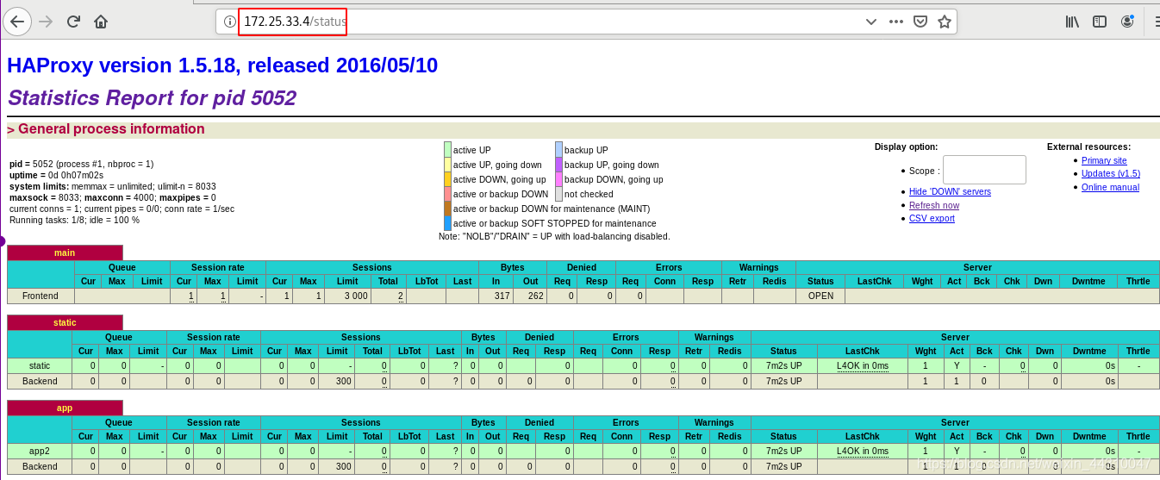The image size is (1160, 480).
Task: Click the 317 bytes in cell
Action: coord(496,296)
